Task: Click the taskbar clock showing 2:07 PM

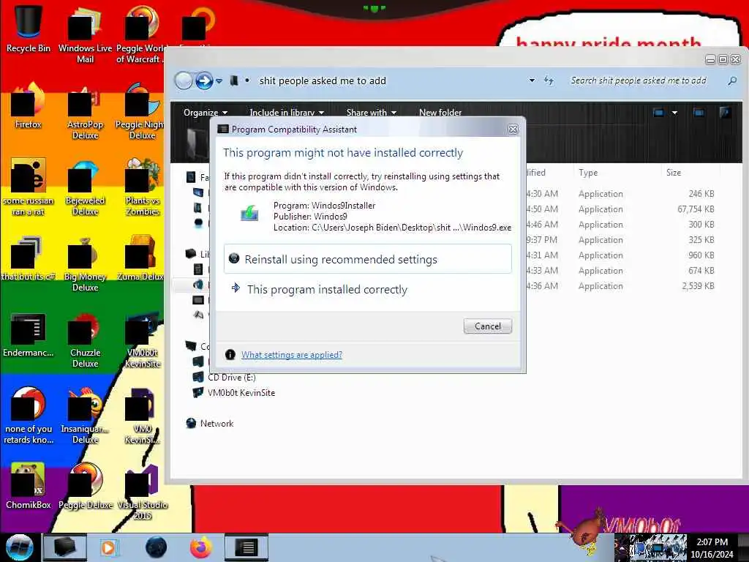Action: pos(712,547)
